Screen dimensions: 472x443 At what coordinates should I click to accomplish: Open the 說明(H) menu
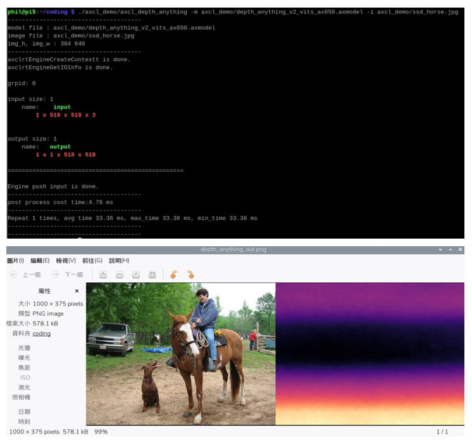pos(119,261)
